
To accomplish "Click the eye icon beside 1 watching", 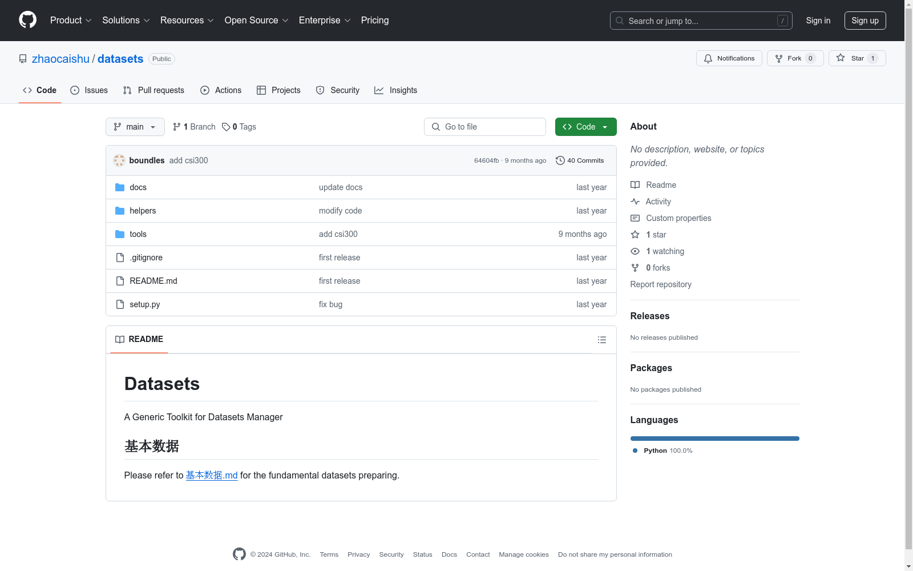I will click(635, 251).
